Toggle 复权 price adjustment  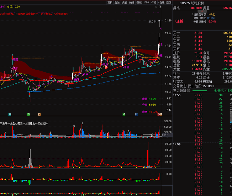coord(109,2)
